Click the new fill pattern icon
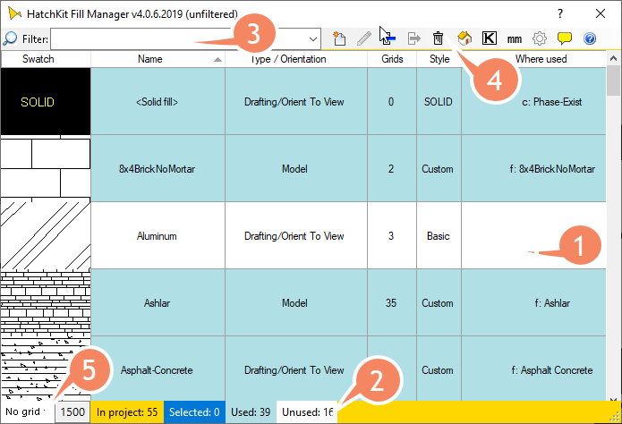 [x=339, y=38]
